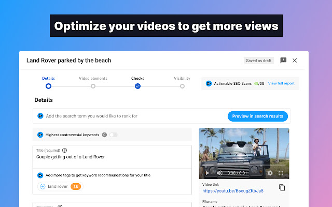
Task: Mute the video preview volume
Action: click(x=219, y=173)
